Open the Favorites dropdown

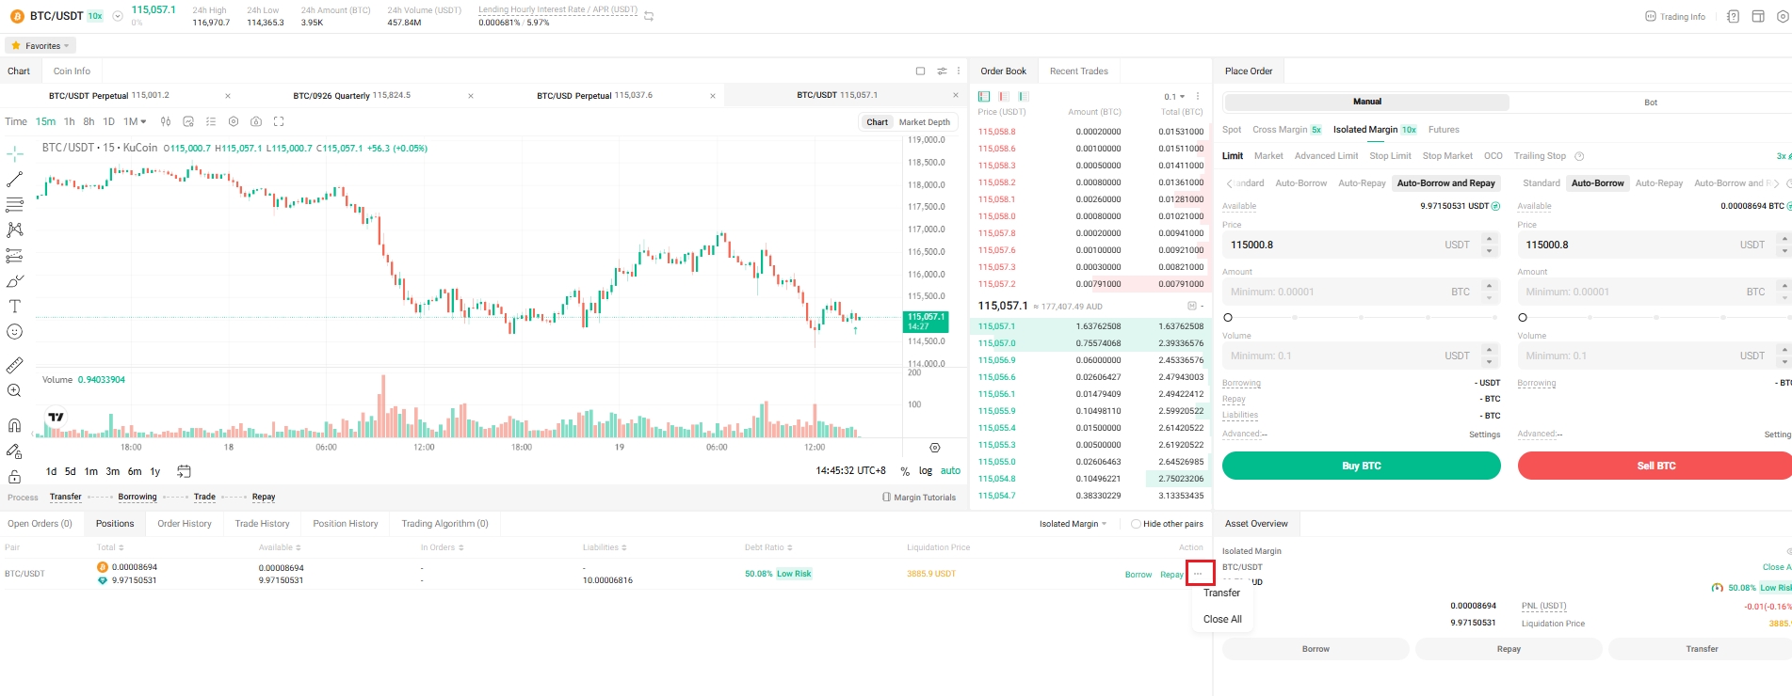click(x=41, y=45)
